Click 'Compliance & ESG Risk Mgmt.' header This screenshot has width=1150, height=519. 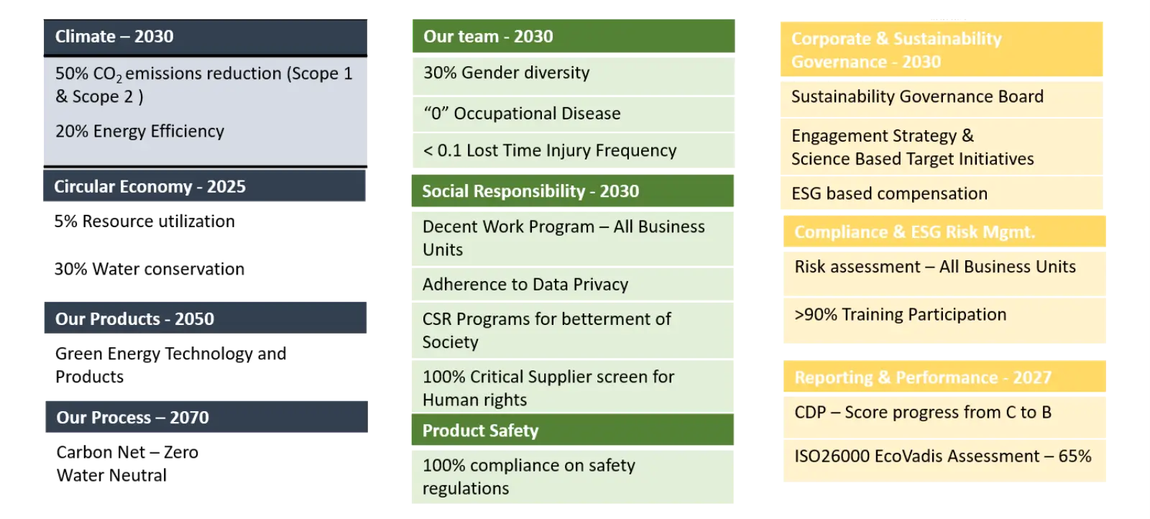coord(944,232)
